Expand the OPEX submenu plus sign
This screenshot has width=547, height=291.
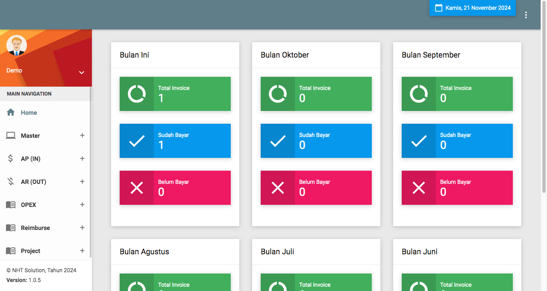click(x=82, y=205)
